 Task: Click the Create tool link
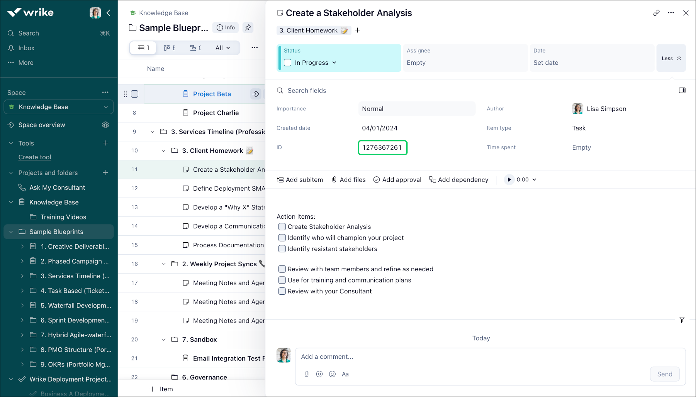pyautogui.click(x=35, y=157)
